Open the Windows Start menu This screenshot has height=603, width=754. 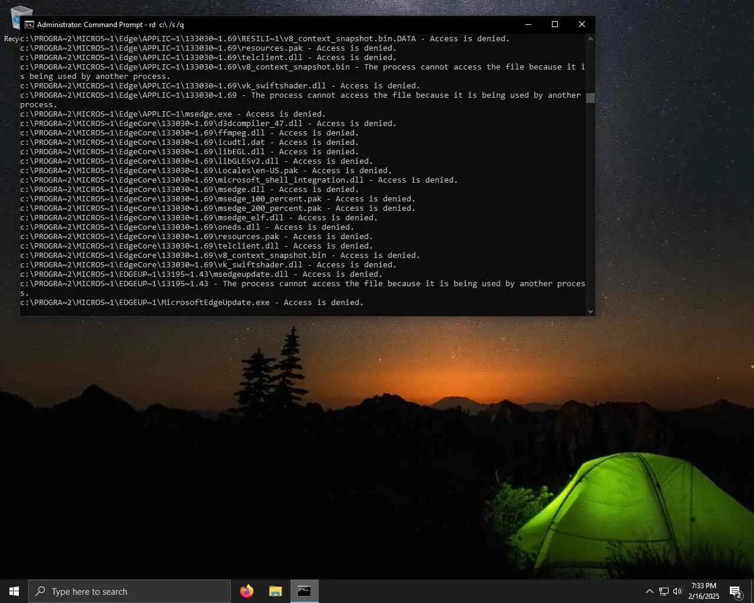[14, 591]
